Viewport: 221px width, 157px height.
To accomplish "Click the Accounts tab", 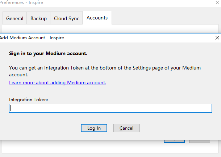I will (97, 18).
